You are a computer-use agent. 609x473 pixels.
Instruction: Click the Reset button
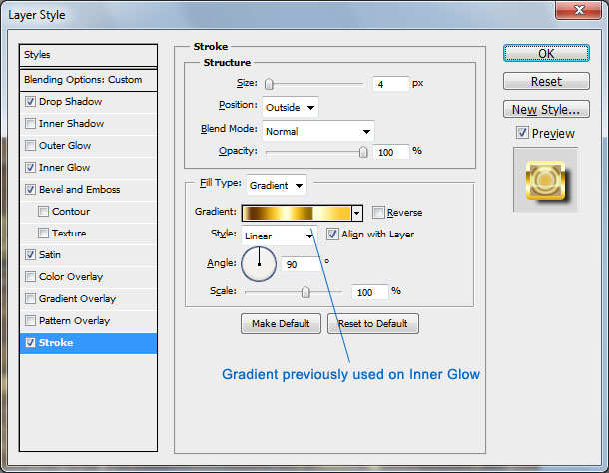coord(546,81)
